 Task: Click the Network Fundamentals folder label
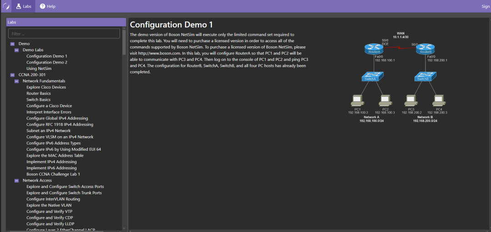(44, 81)
